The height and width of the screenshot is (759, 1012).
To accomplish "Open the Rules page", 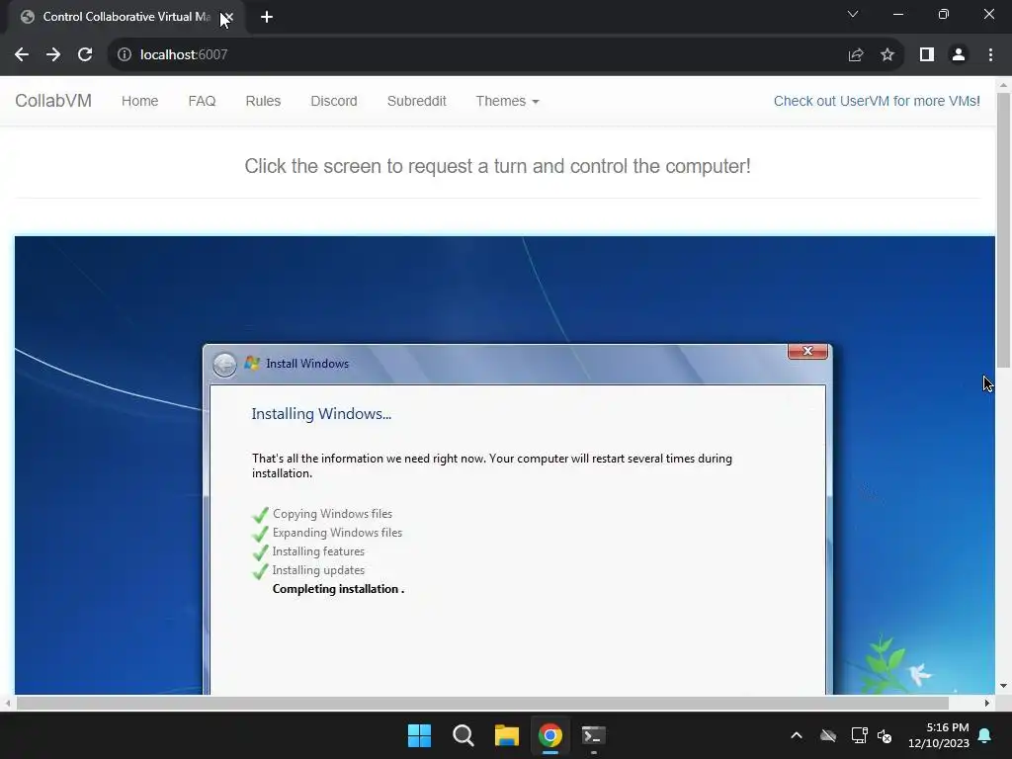I will (263, 102).
